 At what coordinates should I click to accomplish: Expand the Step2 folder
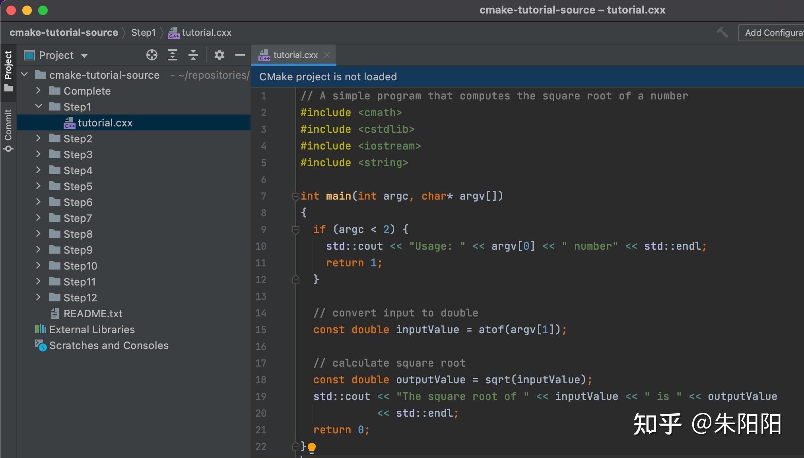pyautogui.click(x=38, y=138)
